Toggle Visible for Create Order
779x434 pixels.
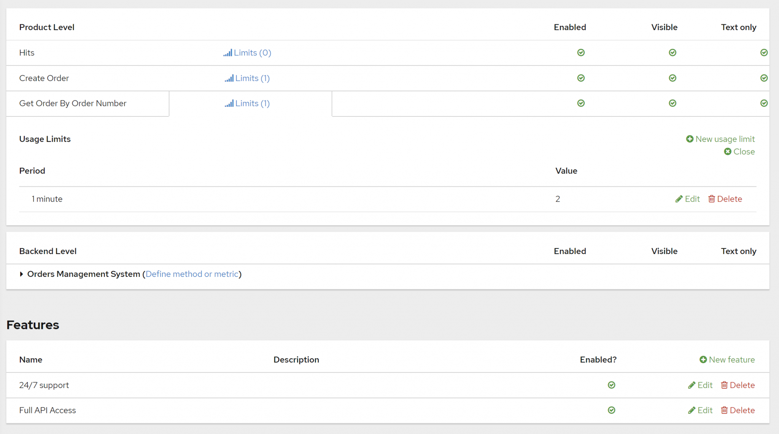click(672, 78)
